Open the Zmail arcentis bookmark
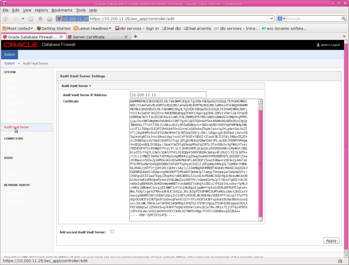The width and height of the screenshot is (349, 265). tap(198, 28)
